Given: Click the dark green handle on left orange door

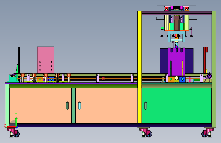Looking at the screenshot, I should click(67, 106).
